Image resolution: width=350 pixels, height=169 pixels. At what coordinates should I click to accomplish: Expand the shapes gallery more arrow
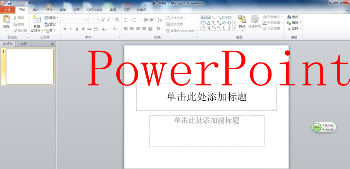pos(234,28)
